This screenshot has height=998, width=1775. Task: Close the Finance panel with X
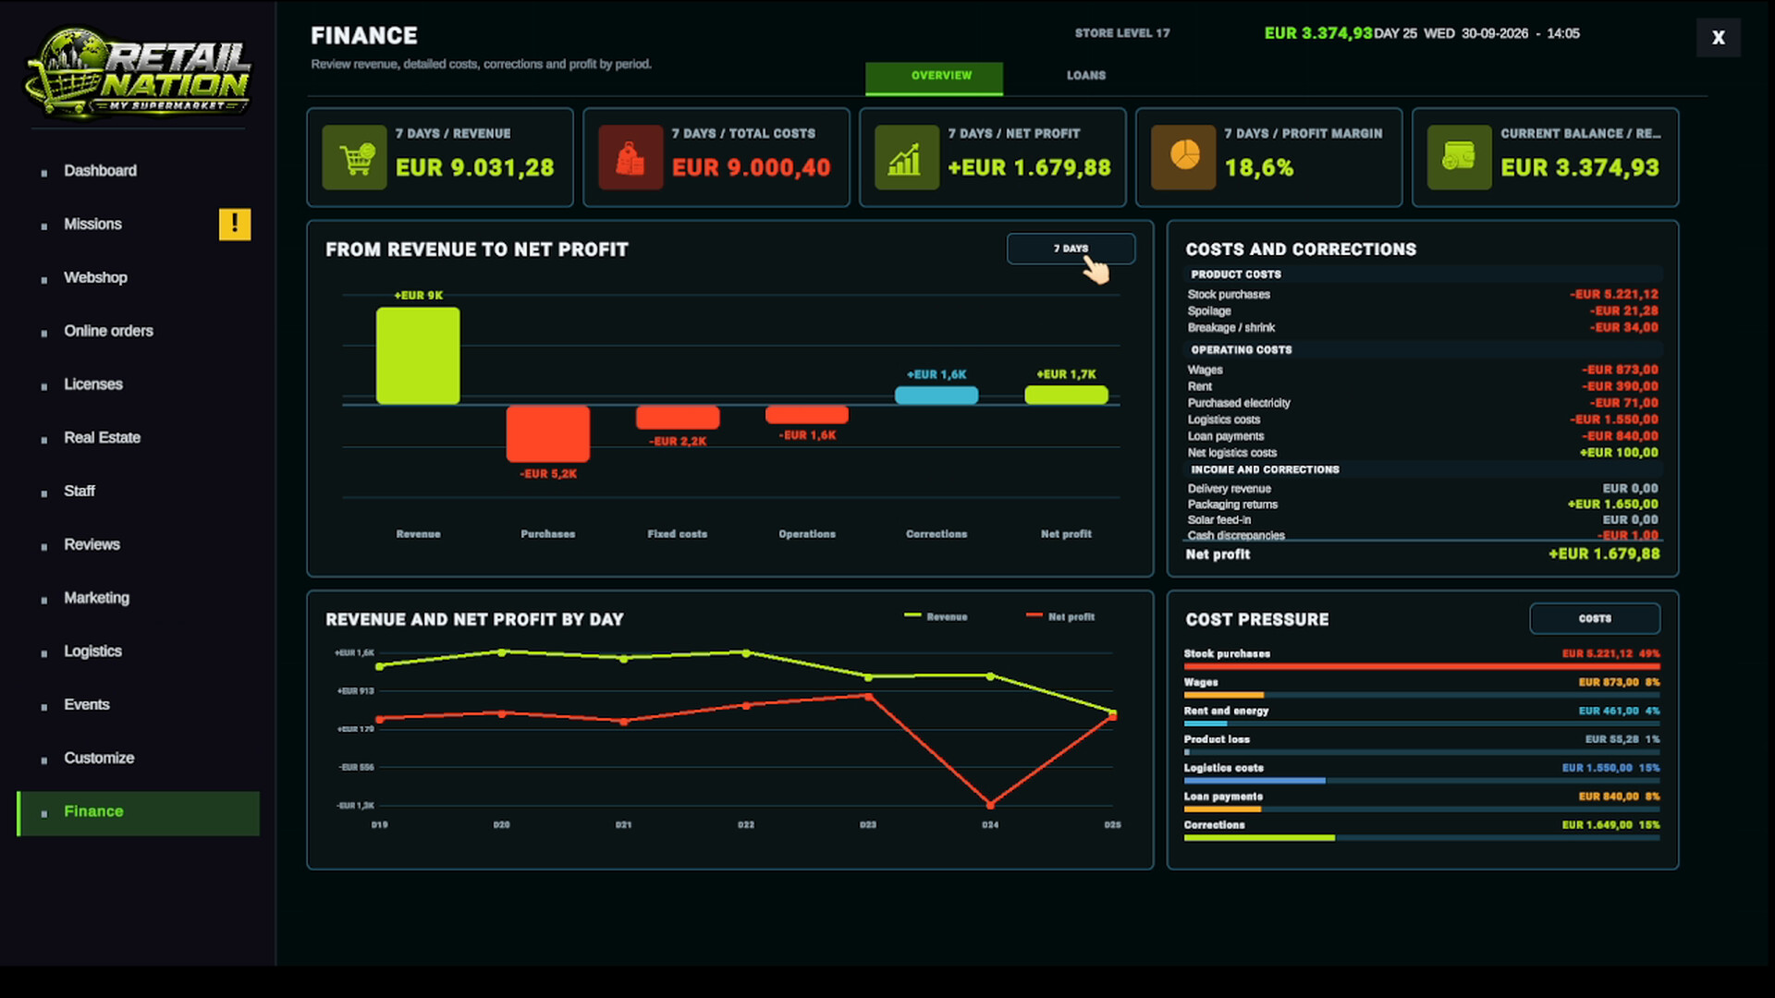[1718, 38]
